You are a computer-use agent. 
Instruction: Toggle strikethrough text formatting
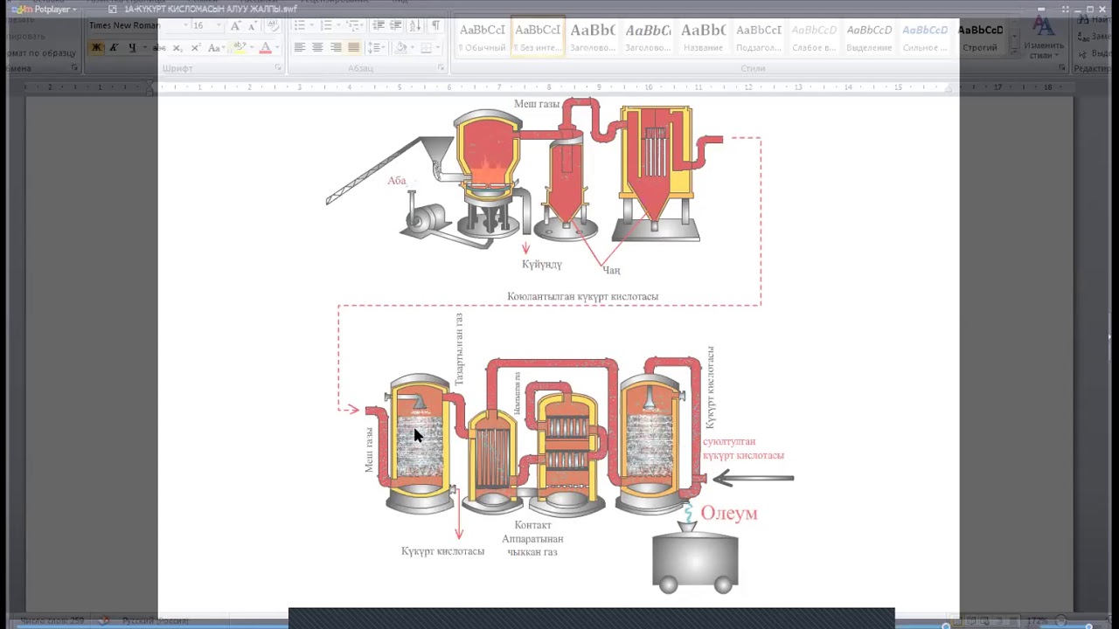point(159,47)
